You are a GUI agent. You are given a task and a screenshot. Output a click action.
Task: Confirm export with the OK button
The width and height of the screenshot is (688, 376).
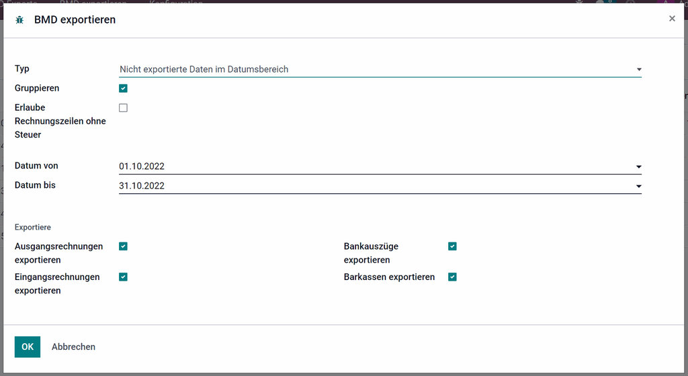click(x=27, y=347)
